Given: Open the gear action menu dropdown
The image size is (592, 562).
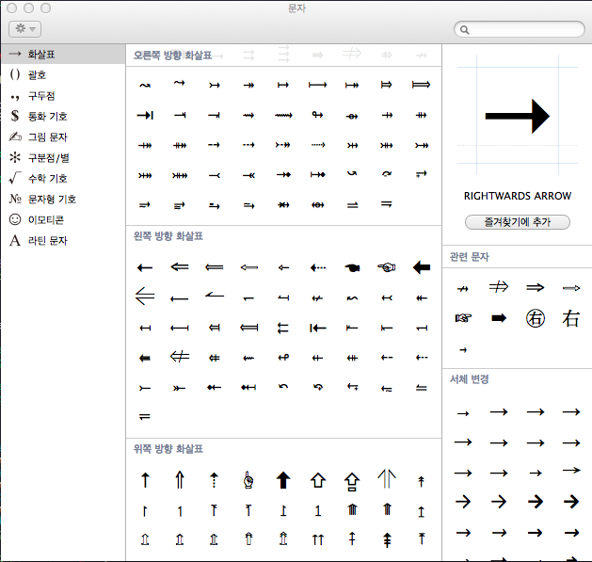Looking at the screenshot, I should pyautogui.click(x=24, y=28).
